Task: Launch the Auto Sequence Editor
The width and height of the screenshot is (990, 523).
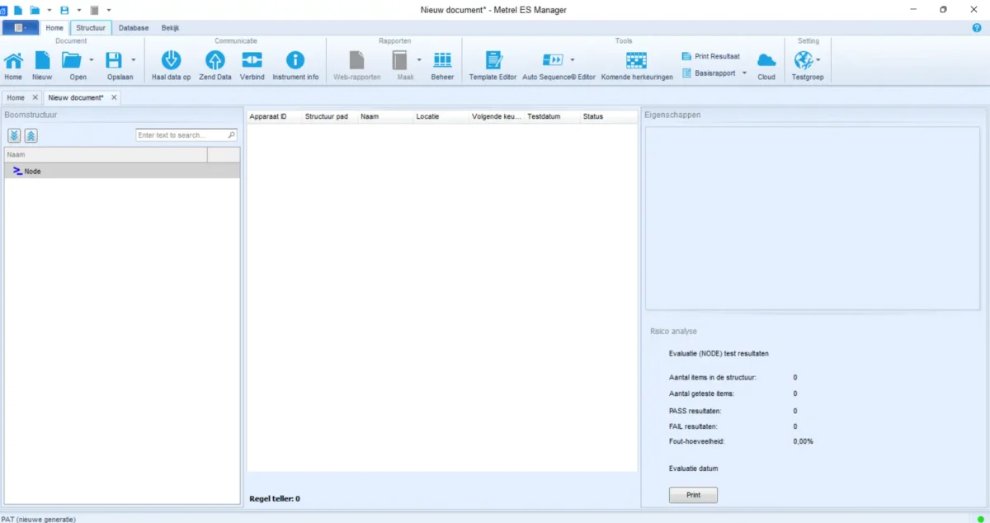Action: tap(553, 60)
